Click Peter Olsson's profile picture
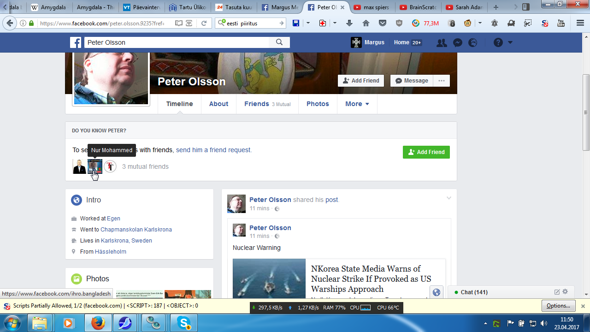 [111, 77]
